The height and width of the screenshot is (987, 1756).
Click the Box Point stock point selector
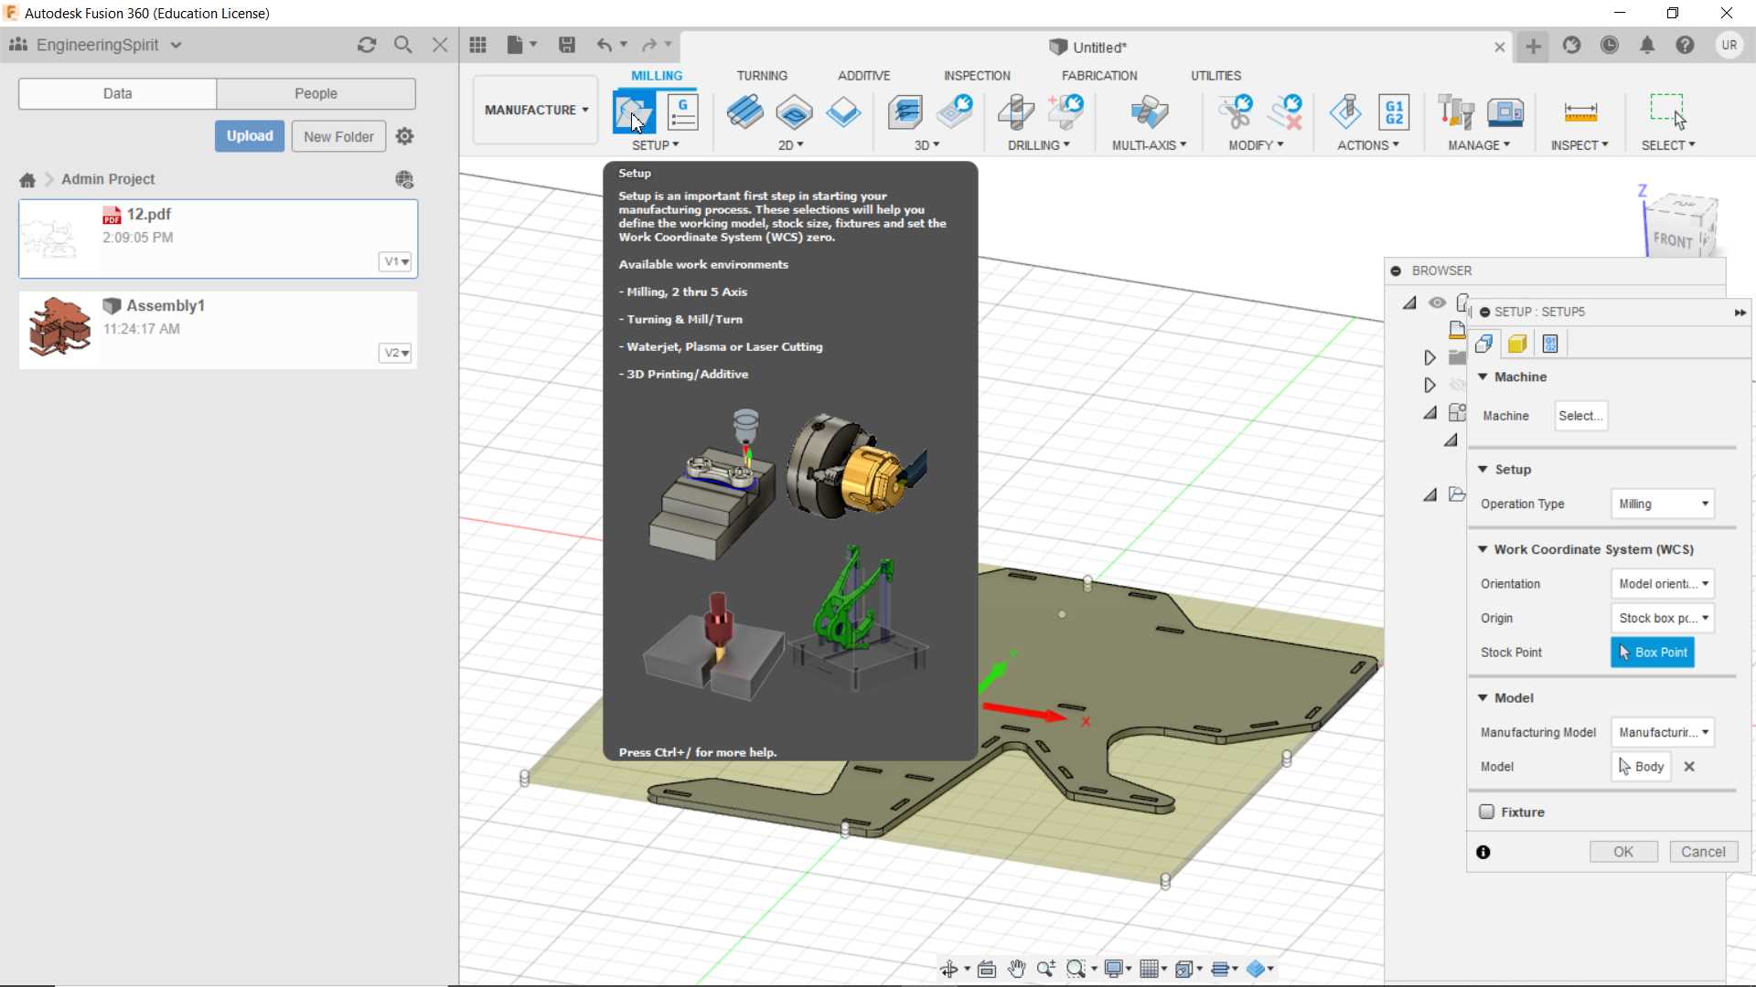click(1653, 653)
